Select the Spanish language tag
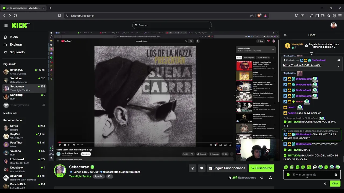344x193 pixels. coord(99,176)
